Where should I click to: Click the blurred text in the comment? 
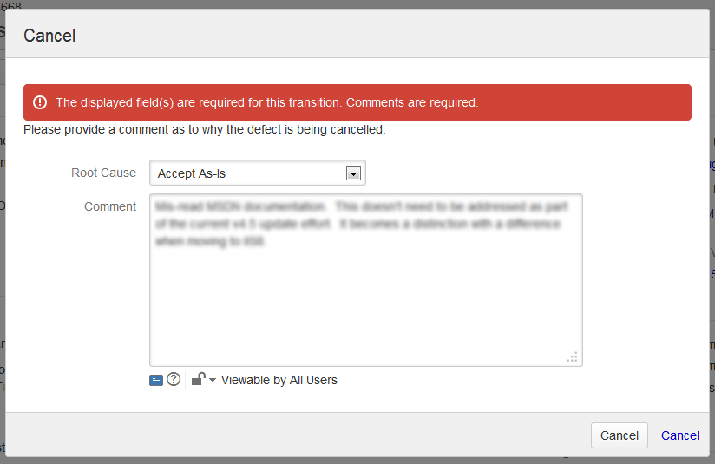(x=361, y=224)
